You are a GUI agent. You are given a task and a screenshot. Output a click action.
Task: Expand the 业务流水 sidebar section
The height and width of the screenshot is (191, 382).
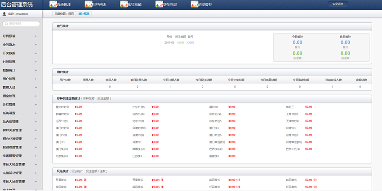(20, 45)
